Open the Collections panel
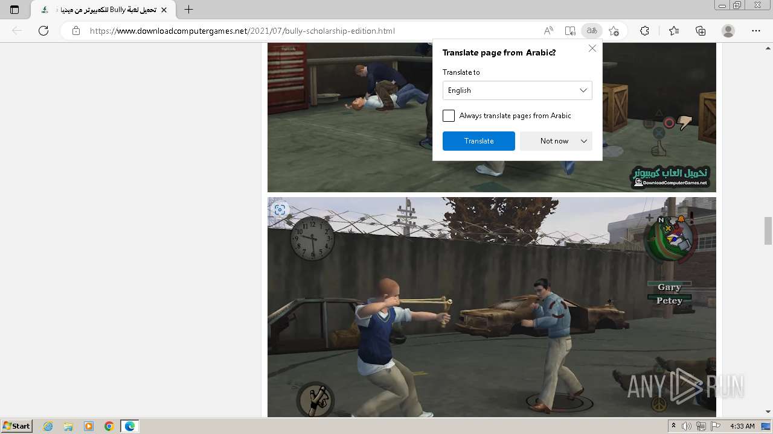The height and width of the screenshot is (434, 773). (x=701, y=31)
